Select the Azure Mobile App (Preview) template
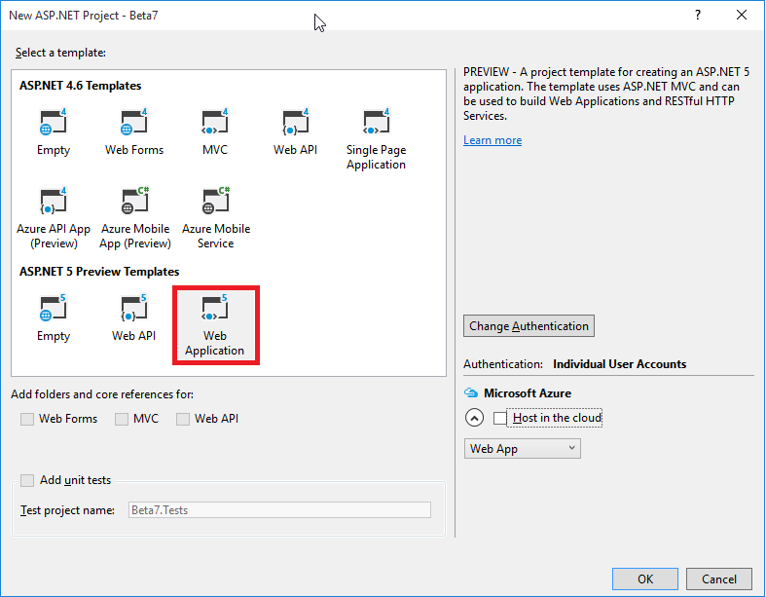The height and width of the screenshot is (597, 766). (x=135, y=217)
